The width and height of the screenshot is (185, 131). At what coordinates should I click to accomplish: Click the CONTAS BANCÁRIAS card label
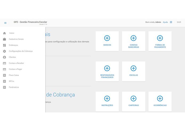(x=134, y=46)
